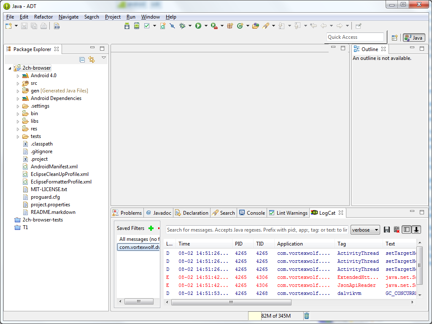
Task: Click the green Run button icon
Action: 198,26
